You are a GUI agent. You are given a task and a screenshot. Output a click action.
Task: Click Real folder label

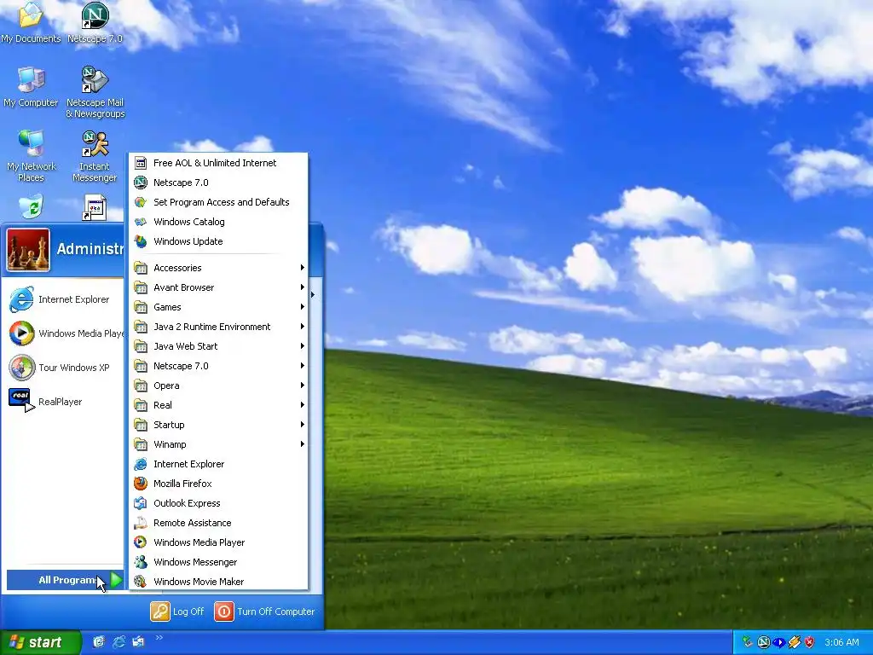pos(163,405)
